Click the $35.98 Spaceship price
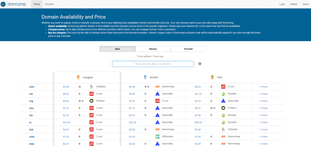The width and height of the screenshot is (311, 146). click(132, 123)
